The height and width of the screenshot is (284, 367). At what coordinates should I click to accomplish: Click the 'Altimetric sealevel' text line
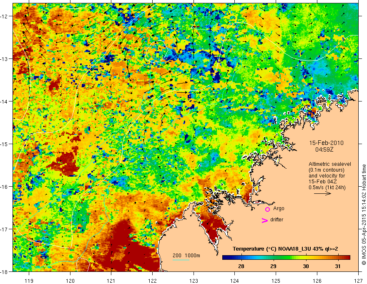coord(330,164)
